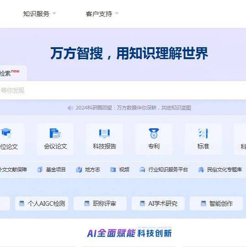Image resolution: width=246 pixels, height=247 pixels.
Task: Click the 基金项目 document icon
Action: pos(40,170)
